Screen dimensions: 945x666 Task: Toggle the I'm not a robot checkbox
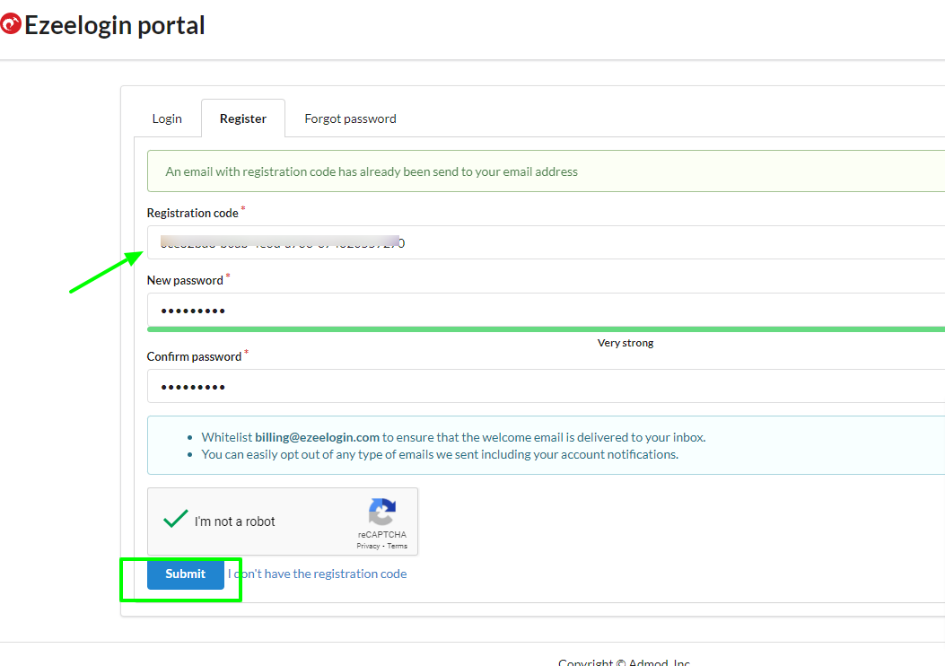175,520
